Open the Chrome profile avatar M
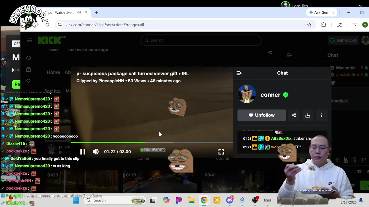This screenshot has height=207, width=369. click(x=365, y=25)
